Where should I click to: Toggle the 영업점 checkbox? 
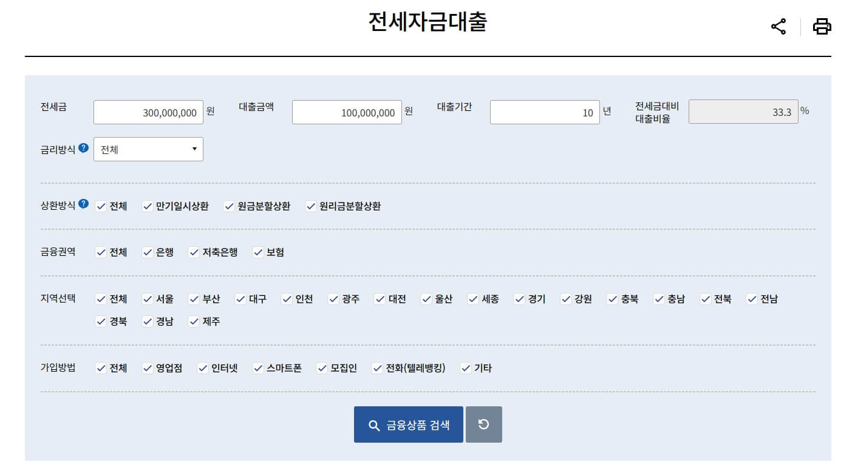click(x=147, y=368)
